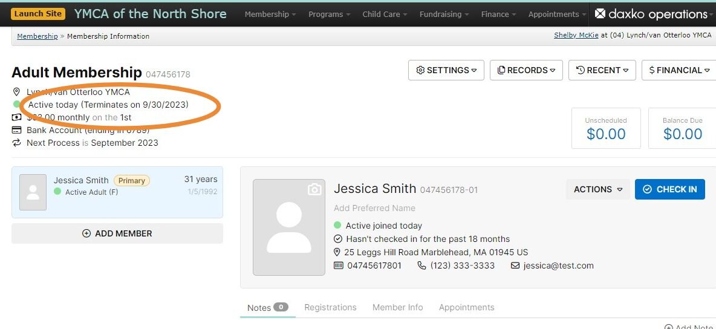Open the Fundraising menu

444,14
